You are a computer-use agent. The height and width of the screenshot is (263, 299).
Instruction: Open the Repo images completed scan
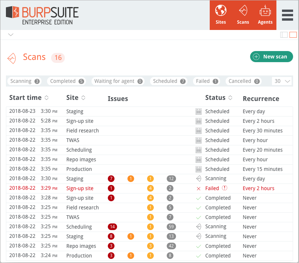[150, 246]
